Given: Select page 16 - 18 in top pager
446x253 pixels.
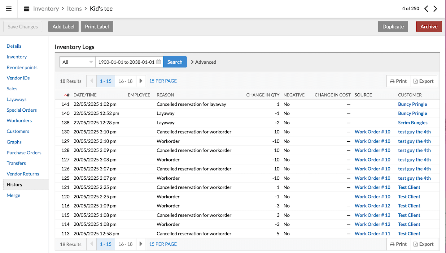Looking at the screenshot, I should click(125, 81).
